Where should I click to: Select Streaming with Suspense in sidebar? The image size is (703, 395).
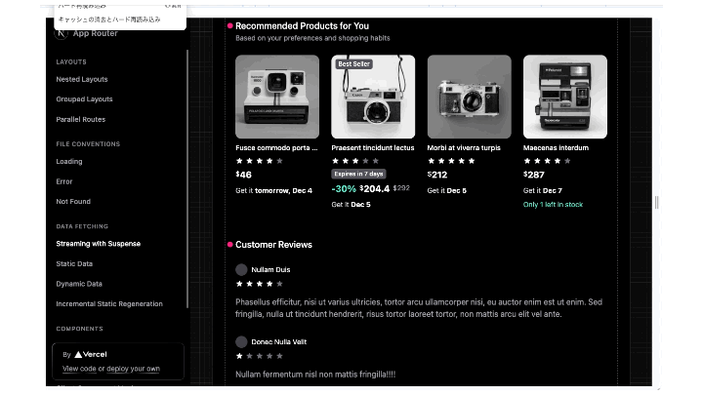tap(98, 244)
